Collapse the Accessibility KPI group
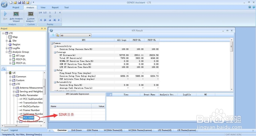 55,47
